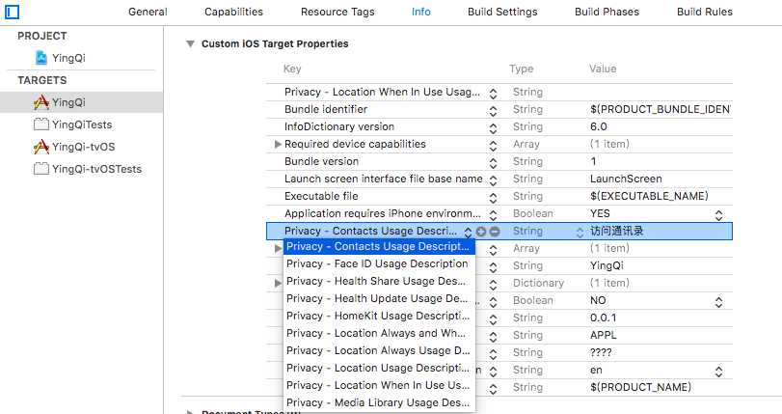Add new row with plus button
This screenshot has height=414, width=782.
pyautogui.click(x=481, y=232)
